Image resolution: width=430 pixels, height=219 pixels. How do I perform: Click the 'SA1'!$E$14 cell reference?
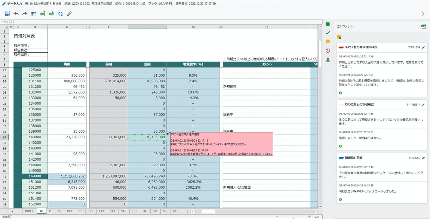click(x=413, y=105)
